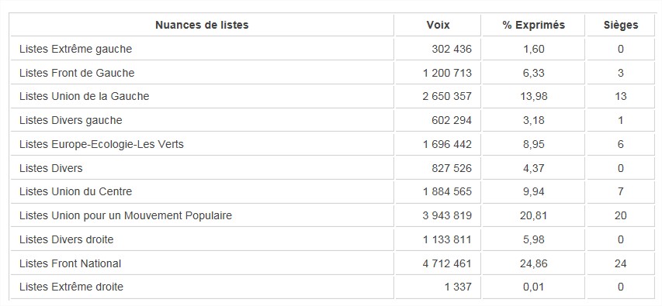Click the 'Nuances de listes' column header

pyautogui.click(x=202, y=25)
